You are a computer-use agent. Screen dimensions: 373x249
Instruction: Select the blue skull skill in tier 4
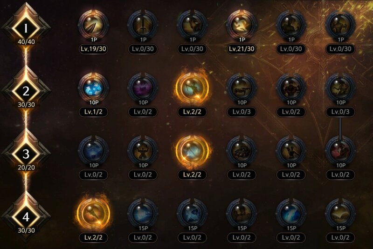(x=192, y=214)
